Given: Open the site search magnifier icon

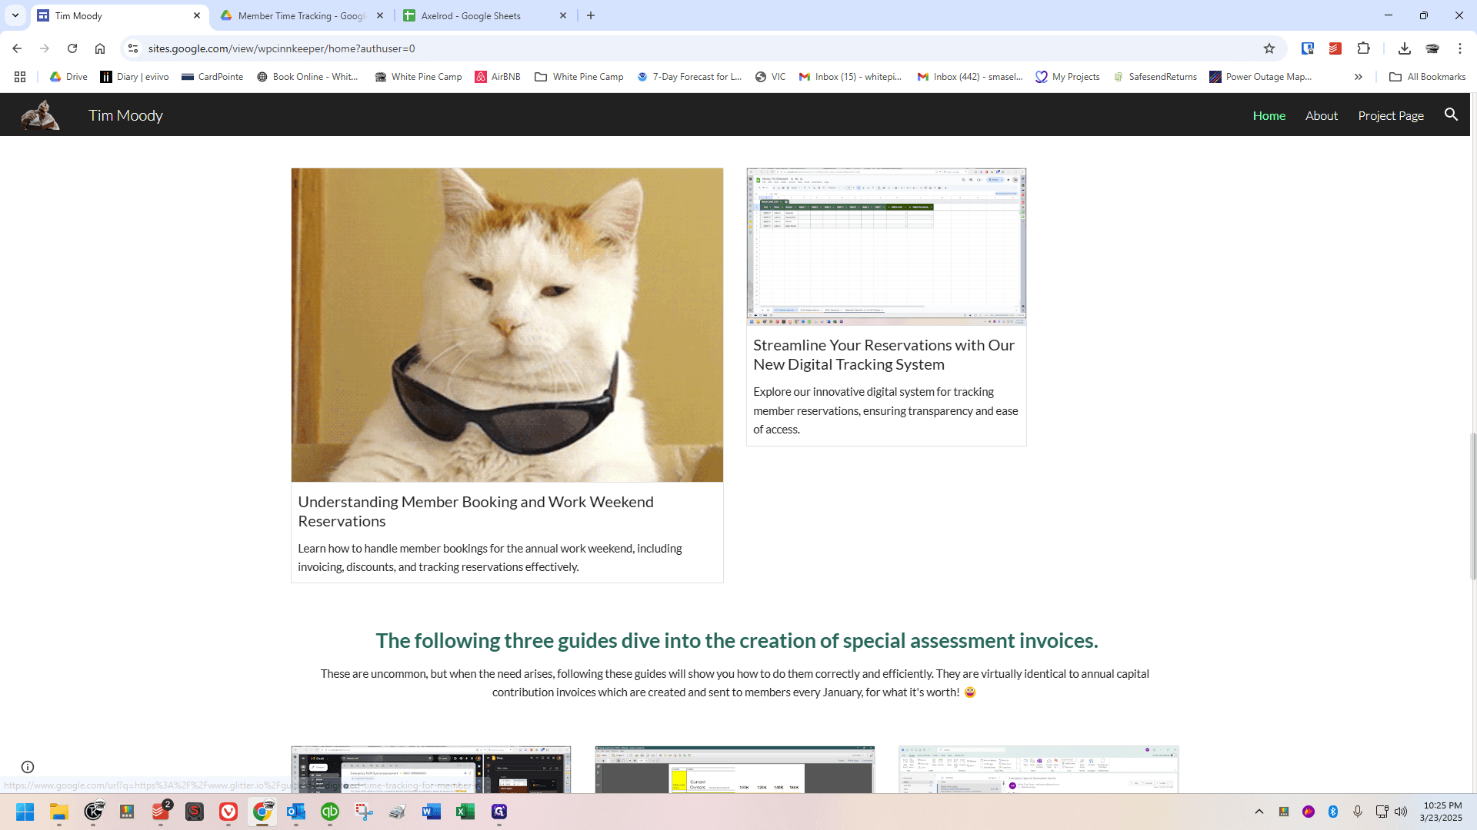Looking at the screenshot, I should pyautogui.click(x=1451, y=115).
